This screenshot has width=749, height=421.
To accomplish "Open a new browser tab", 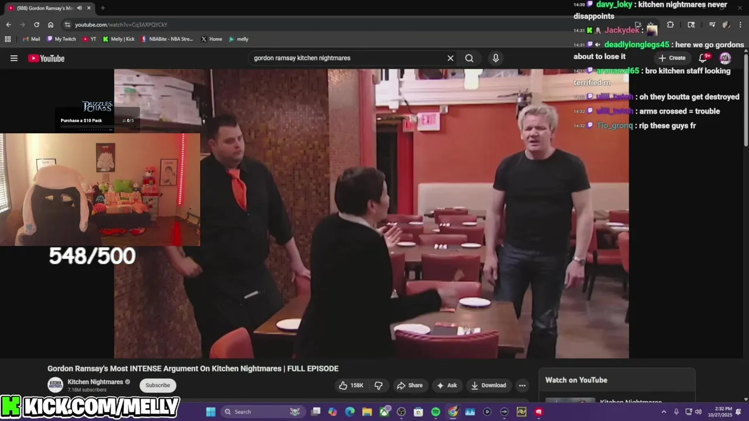I will [102, 8].
